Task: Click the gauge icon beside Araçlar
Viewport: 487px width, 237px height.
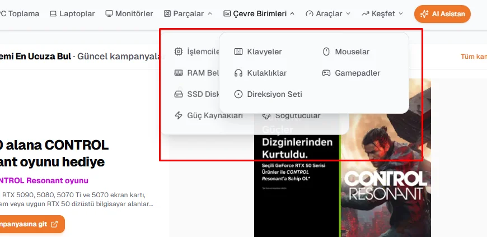Action: pyautogui.click(x=310, y=13)
